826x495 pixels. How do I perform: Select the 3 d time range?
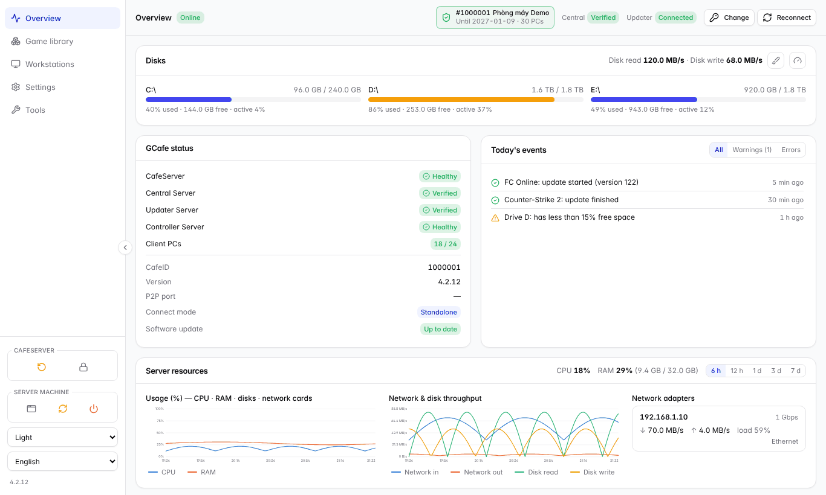[x=776, y=371]
